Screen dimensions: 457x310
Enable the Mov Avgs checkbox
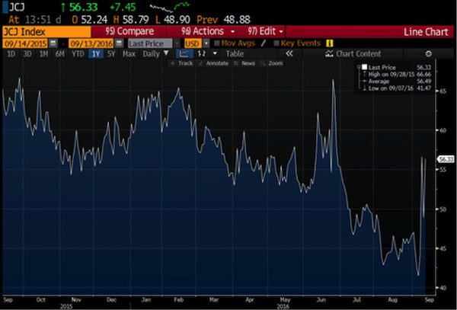(218, 43)
